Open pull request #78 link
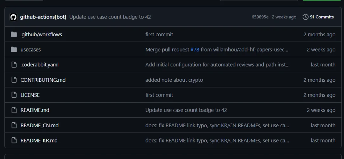 pos(195,50)
